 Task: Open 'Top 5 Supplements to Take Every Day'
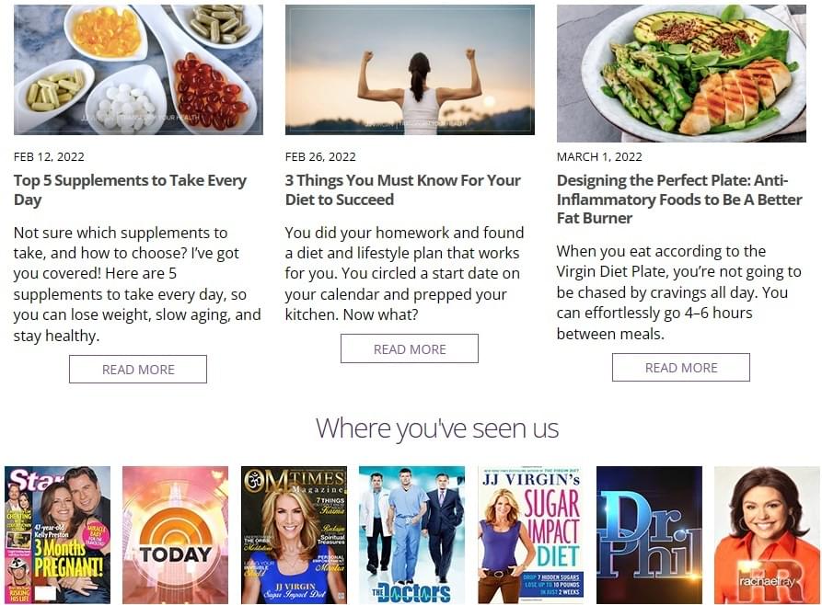click(130, 189)
